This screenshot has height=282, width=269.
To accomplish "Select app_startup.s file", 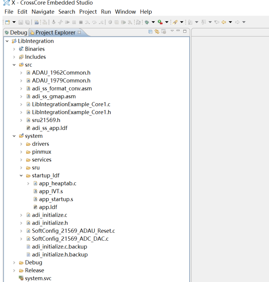I will tap(56, 199).
